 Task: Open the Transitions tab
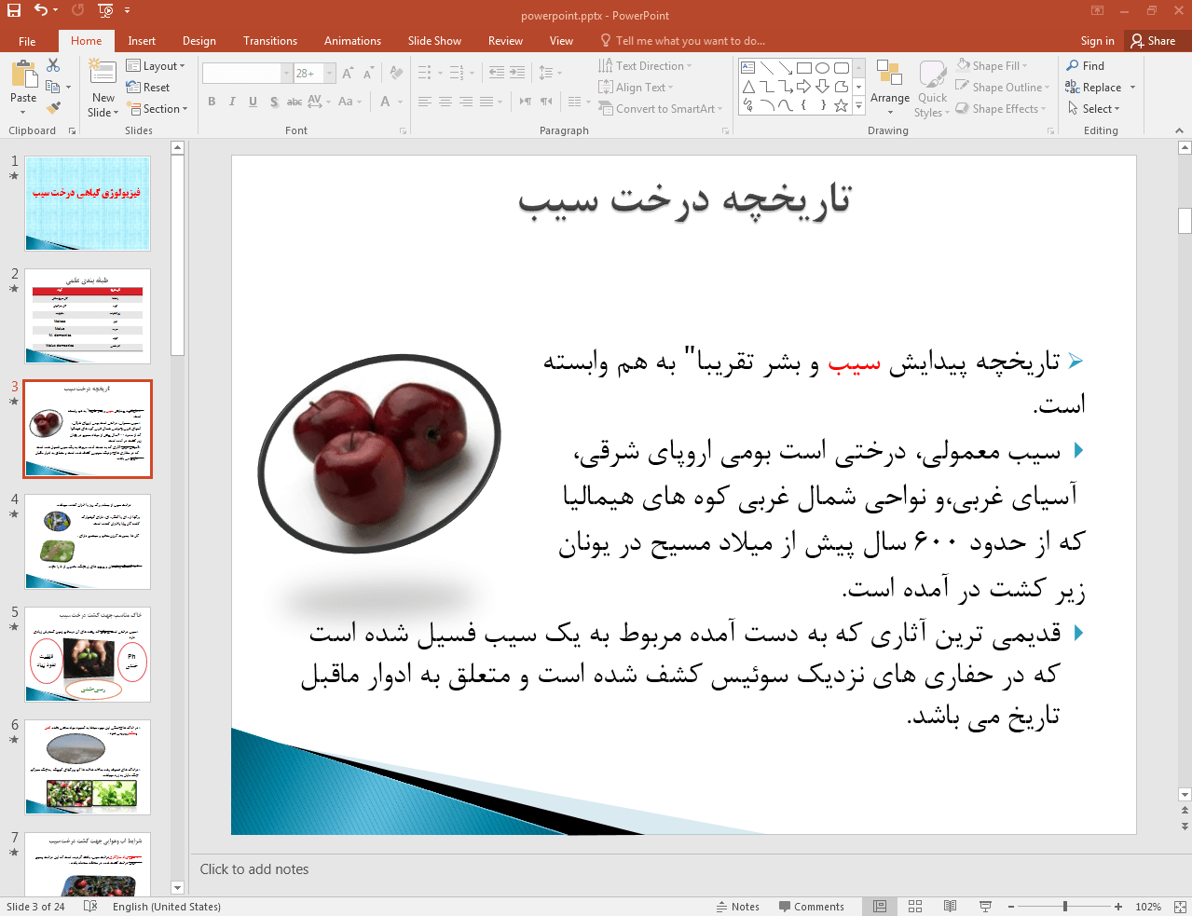[270, 41]
